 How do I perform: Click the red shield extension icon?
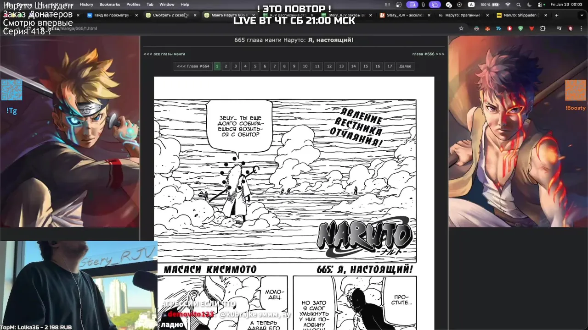(x=509, y=28)
